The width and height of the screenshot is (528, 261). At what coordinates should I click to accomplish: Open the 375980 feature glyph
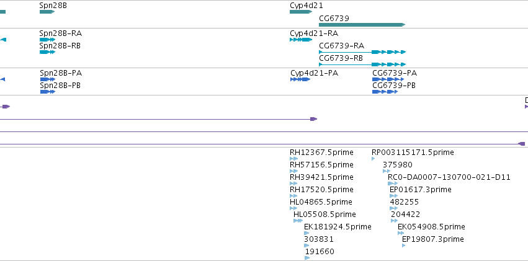pyautogui.click(x=387, y=171)
